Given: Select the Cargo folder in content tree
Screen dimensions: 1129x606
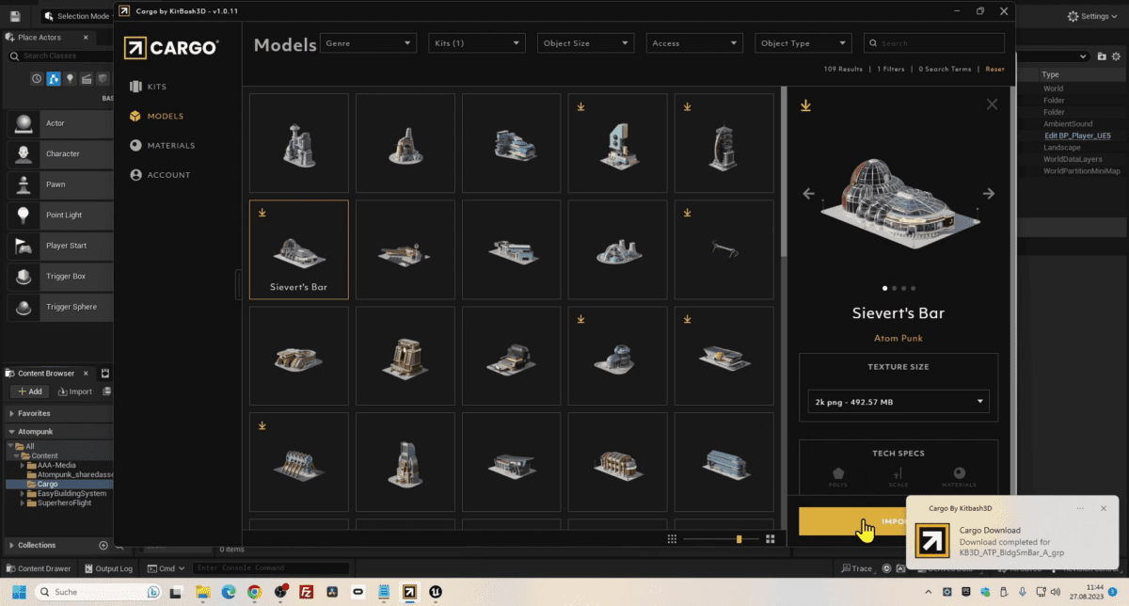Looking at the screenshot, I should coord(47,485).
